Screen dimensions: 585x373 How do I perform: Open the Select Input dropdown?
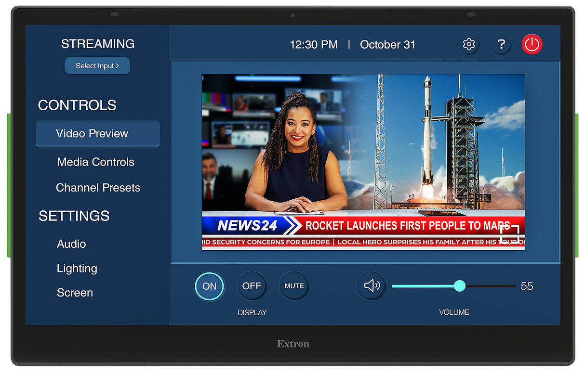(x=97, y=66)
